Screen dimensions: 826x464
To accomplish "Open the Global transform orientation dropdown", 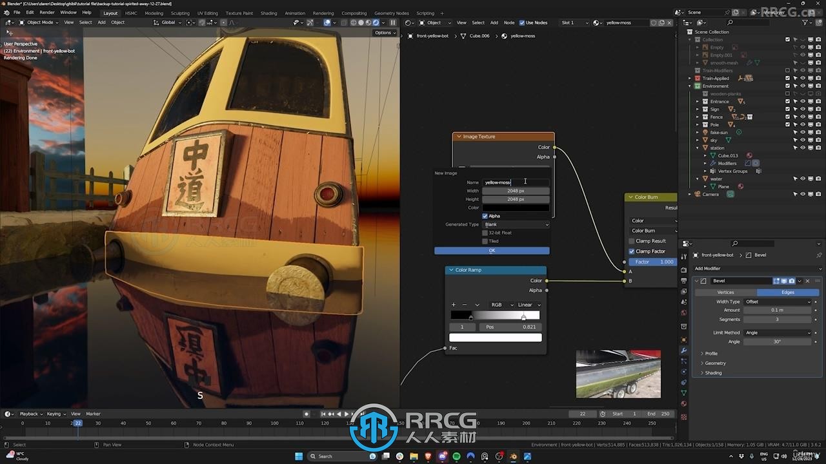I will click(168, 23).
